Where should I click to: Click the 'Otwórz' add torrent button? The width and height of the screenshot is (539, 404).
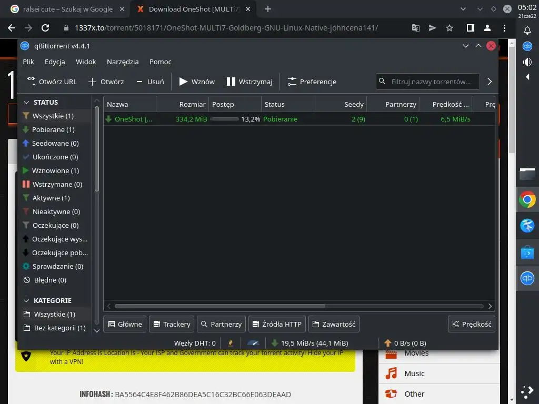[x=106, y=82]
